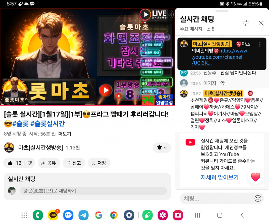Open the app drawer grid icon

point(24,215)
